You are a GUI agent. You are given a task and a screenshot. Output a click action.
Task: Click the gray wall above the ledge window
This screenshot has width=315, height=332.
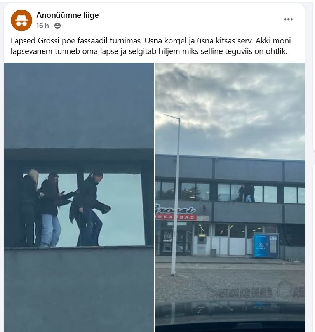tap(79, 105)
